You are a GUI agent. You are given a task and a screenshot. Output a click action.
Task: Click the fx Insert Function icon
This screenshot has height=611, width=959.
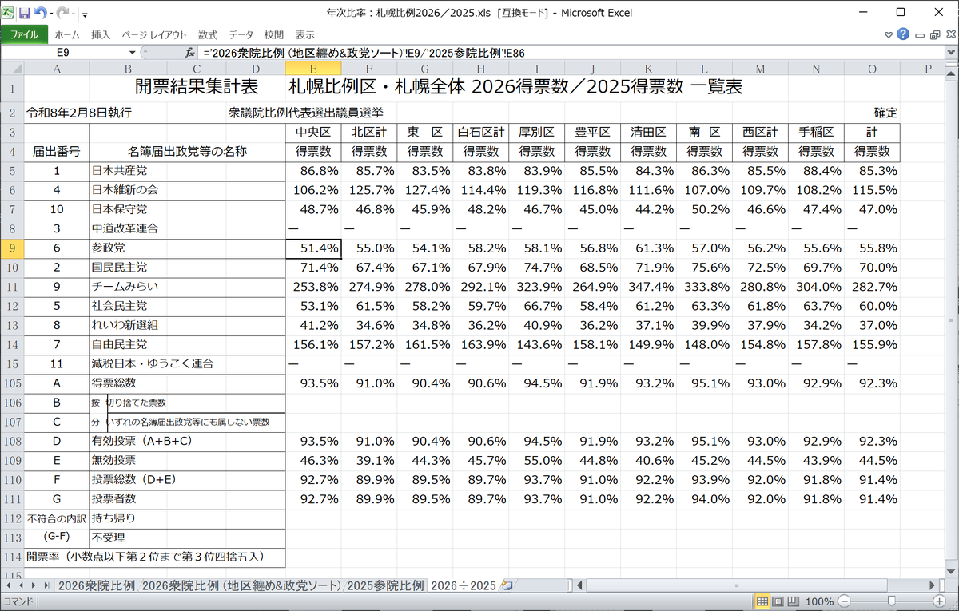[x=189, y=52]
